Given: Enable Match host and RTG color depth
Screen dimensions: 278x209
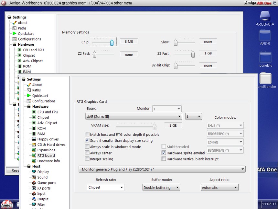Looking at the screenshot, I should point(87,134).
